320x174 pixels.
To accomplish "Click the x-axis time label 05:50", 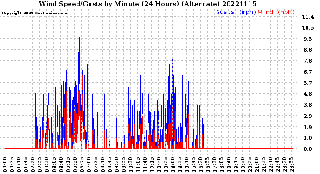I will tap(75, 165).
